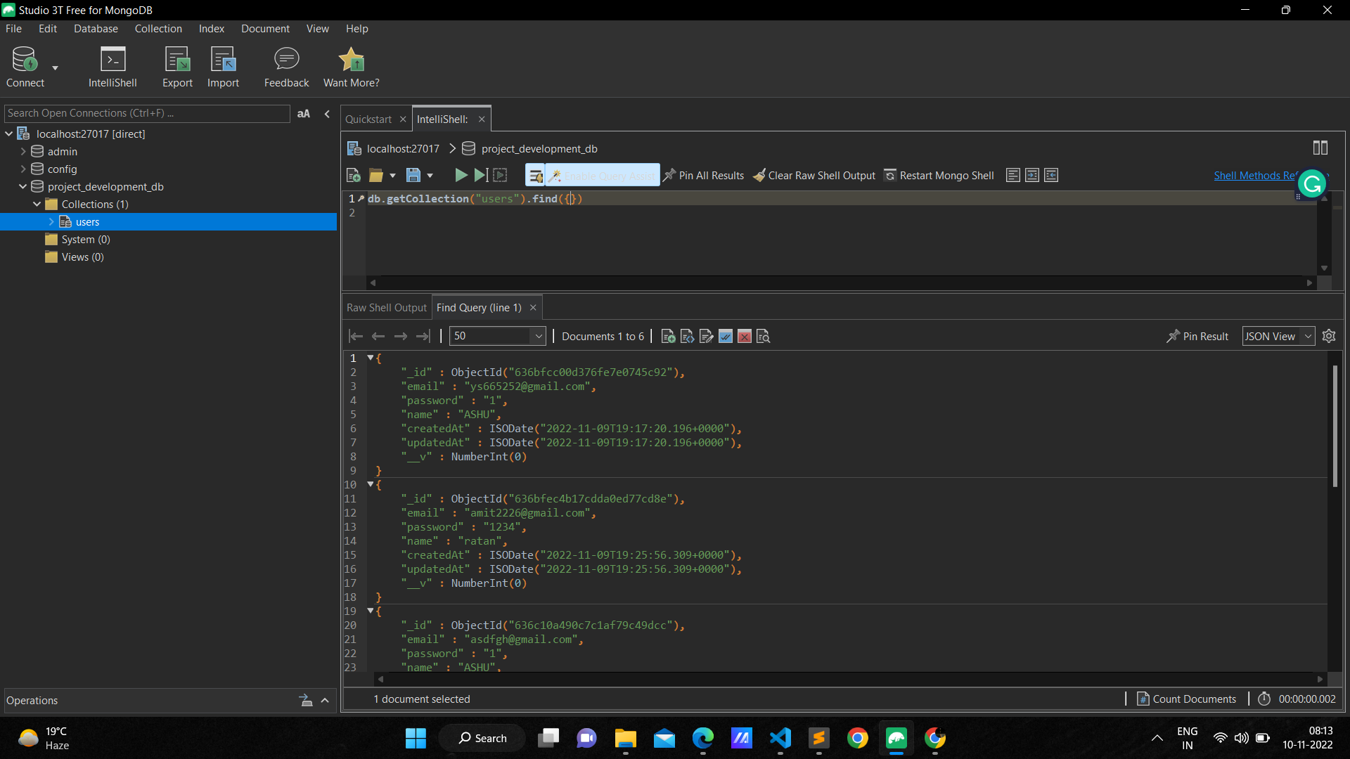Open the IntelliShell tool
This screenshot has width=1350, height=759.
[112, 67]
